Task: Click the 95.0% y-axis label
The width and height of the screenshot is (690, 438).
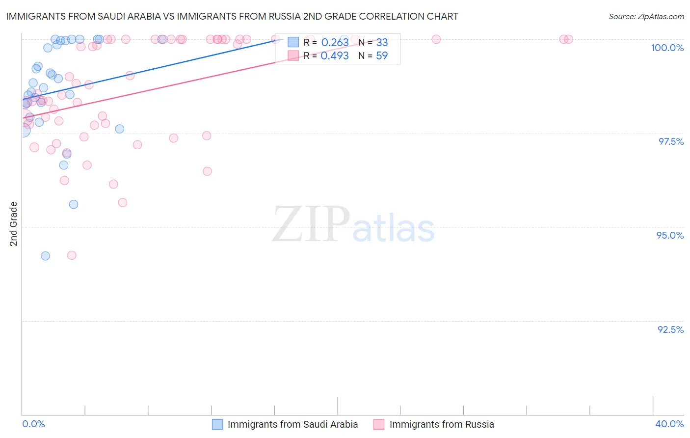Action: pyautogui.click(x=670, y=235)
